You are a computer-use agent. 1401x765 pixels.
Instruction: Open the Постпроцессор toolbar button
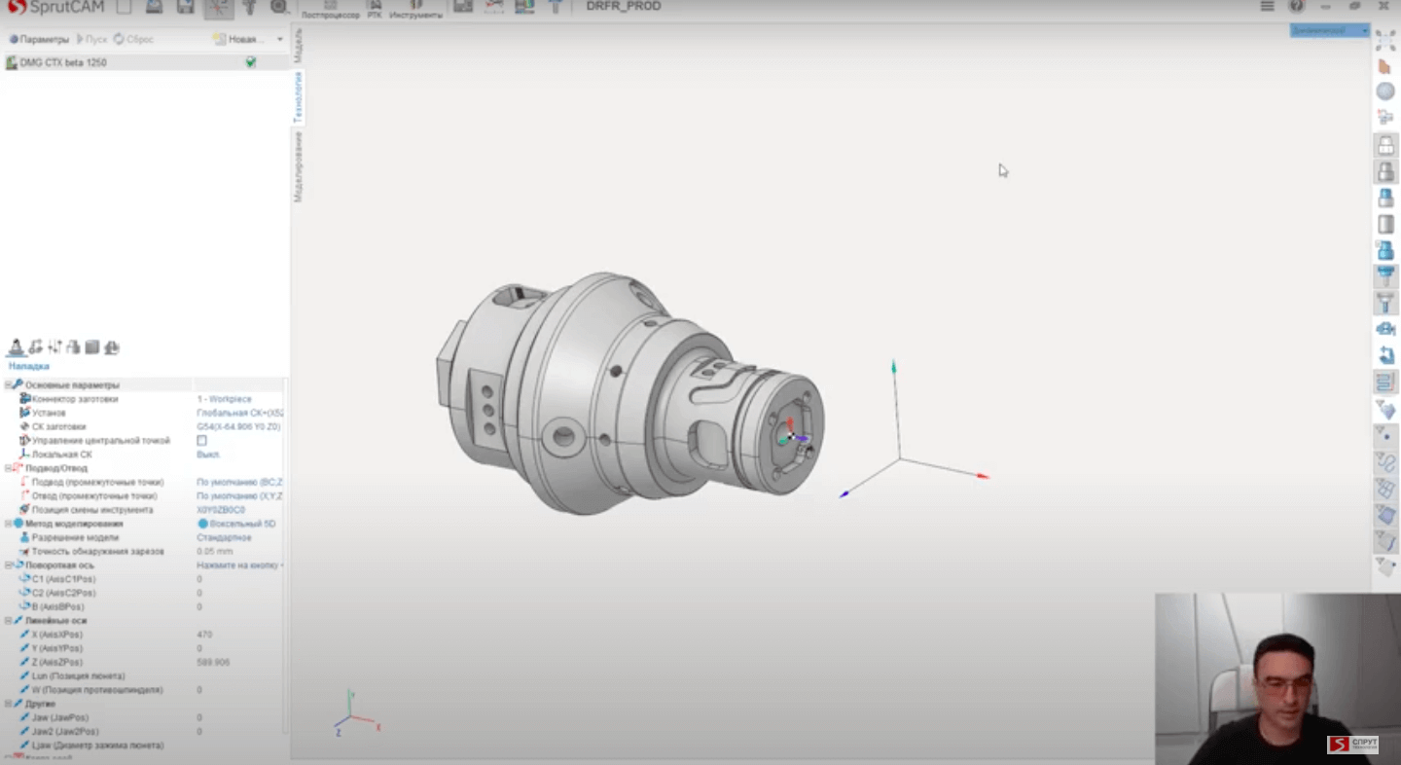[330, 11]
